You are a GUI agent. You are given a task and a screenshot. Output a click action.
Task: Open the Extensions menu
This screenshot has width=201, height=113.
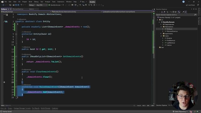coord(61,2)
